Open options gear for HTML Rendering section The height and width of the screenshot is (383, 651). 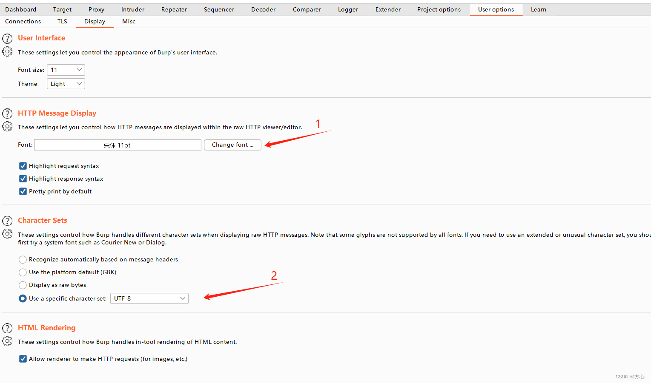coord(7,341)
